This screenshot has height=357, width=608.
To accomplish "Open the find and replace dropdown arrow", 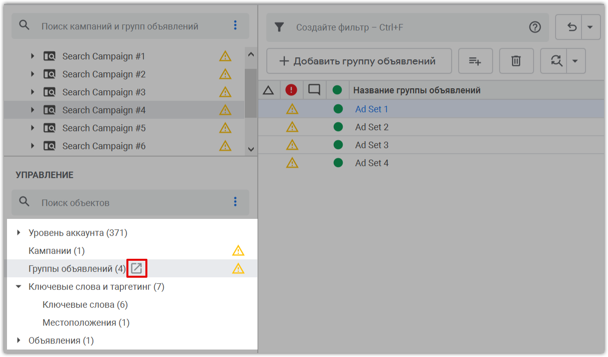I will point(575,61).
